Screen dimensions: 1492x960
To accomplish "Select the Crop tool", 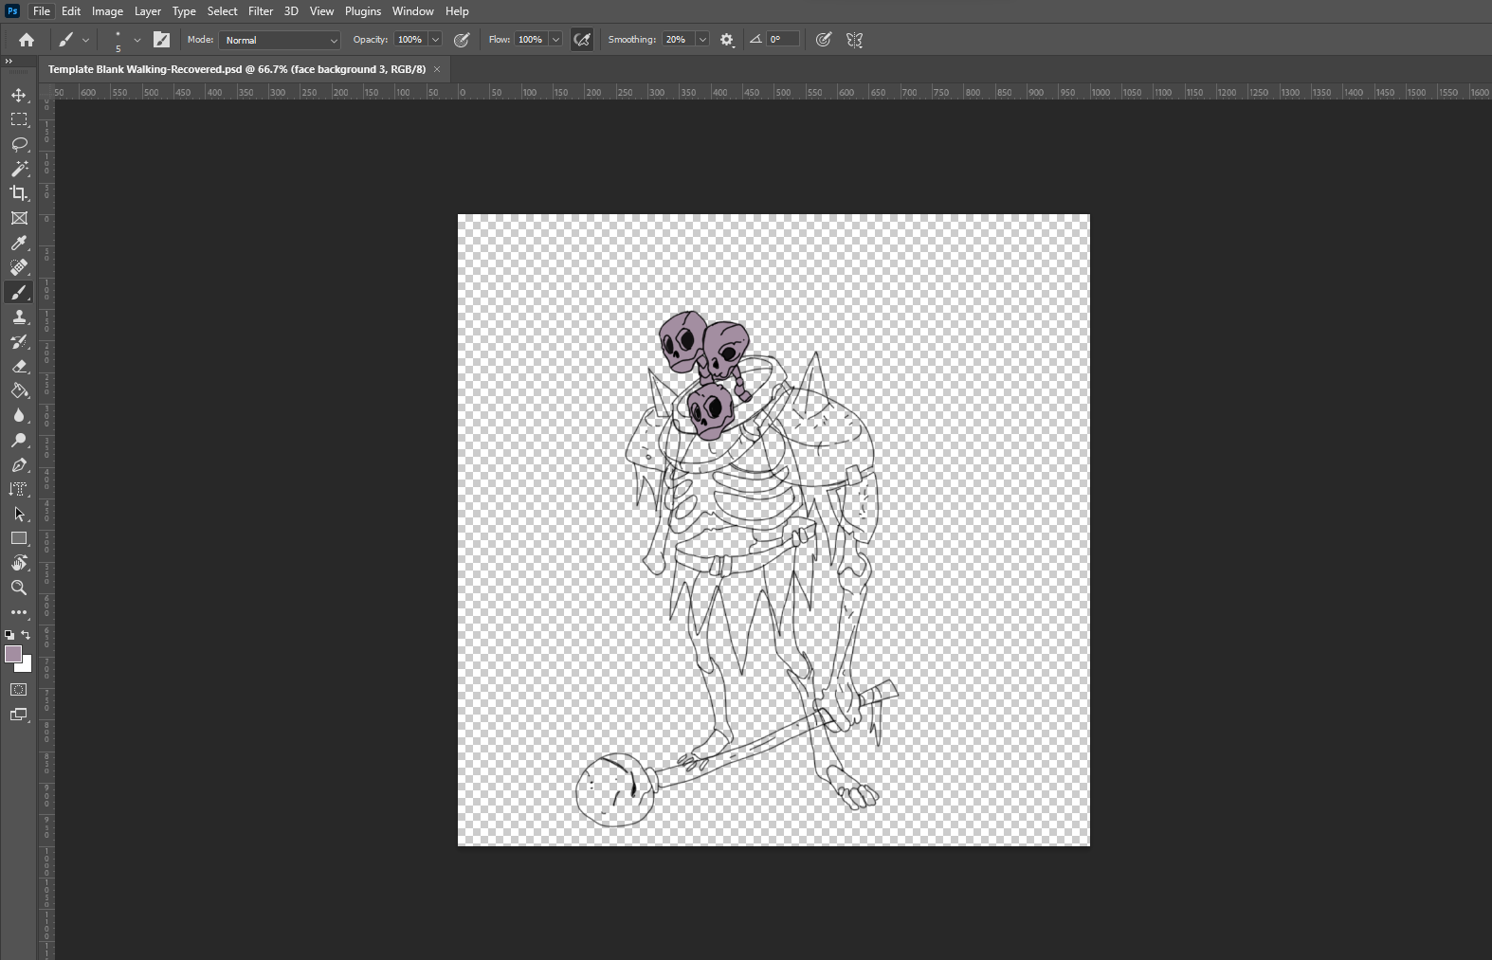I will click(x=19, y=193).
